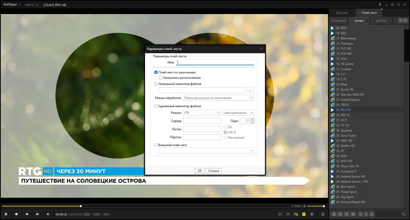Move the selected item to playlist top

tap(334, 214)
